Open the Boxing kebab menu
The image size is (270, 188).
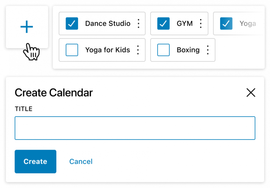(x=207, y=50)
